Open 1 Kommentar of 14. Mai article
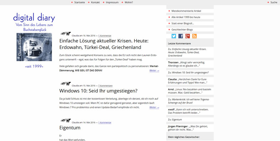The height and width of the screenshot is (141, 280). 105,123
